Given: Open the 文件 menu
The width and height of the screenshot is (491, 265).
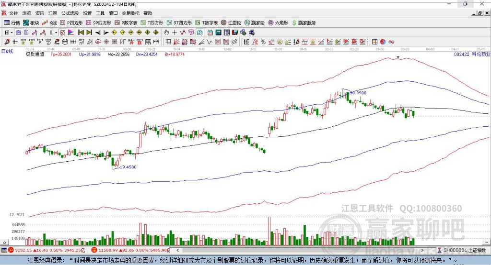Looking at the screenshot, I should pos(13,13).
